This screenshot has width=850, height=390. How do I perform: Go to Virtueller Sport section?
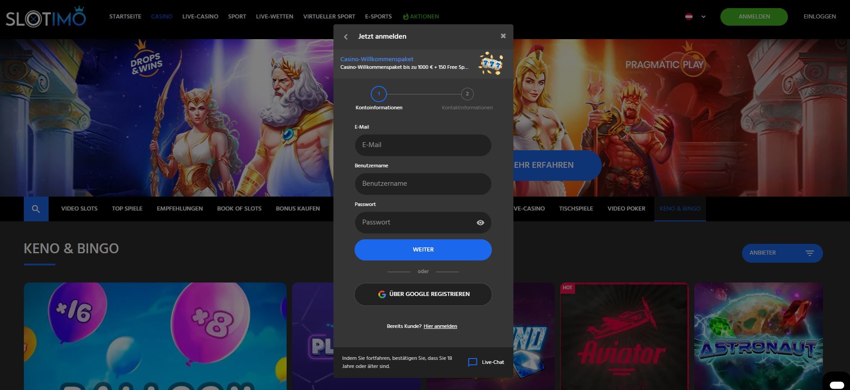(329, 17)
